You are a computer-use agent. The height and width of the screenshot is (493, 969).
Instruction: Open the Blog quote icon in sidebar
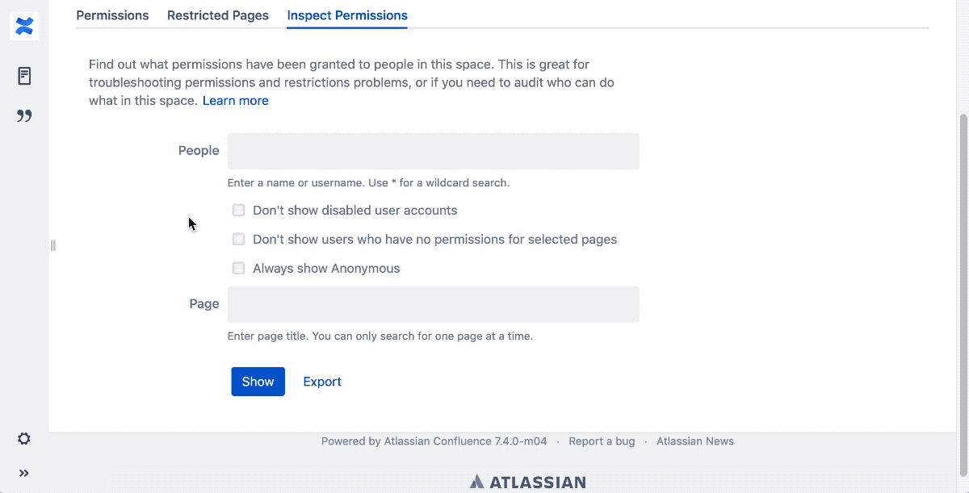24,116
